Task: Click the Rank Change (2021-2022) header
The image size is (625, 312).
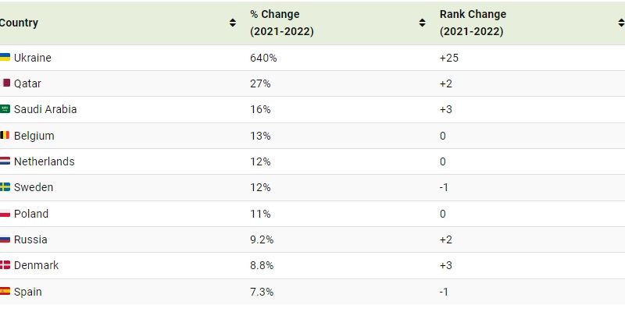Action: (x=473, y=23)
